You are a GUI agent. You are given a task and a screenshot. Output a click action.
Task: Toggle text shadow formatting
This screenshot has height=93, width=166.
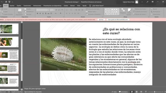pyautogui.click(x=46, y=13)
